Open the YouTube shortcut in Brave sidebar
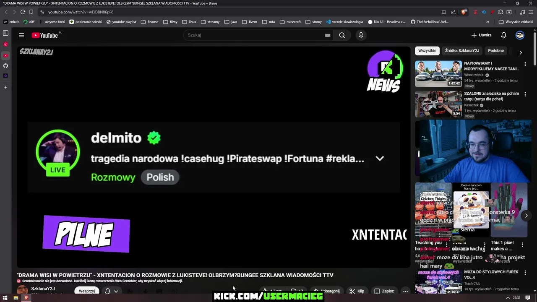 pos(5,55)
